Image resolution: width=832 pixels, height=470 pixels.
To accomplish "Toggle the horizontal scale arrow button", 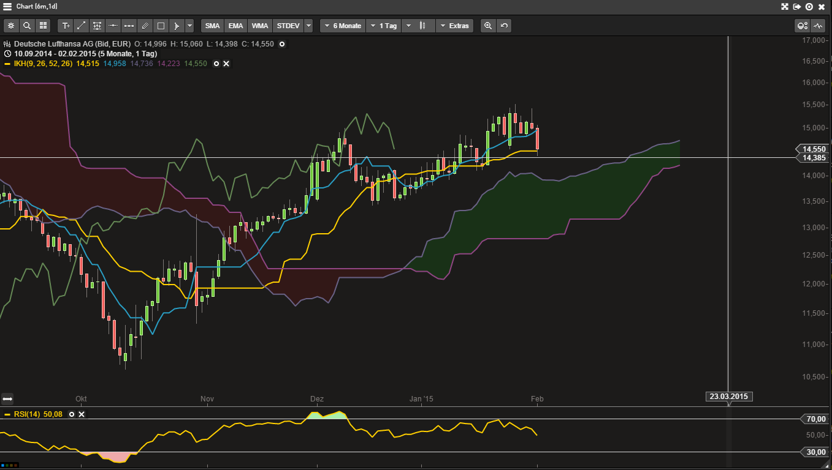I will coord(7,398).
